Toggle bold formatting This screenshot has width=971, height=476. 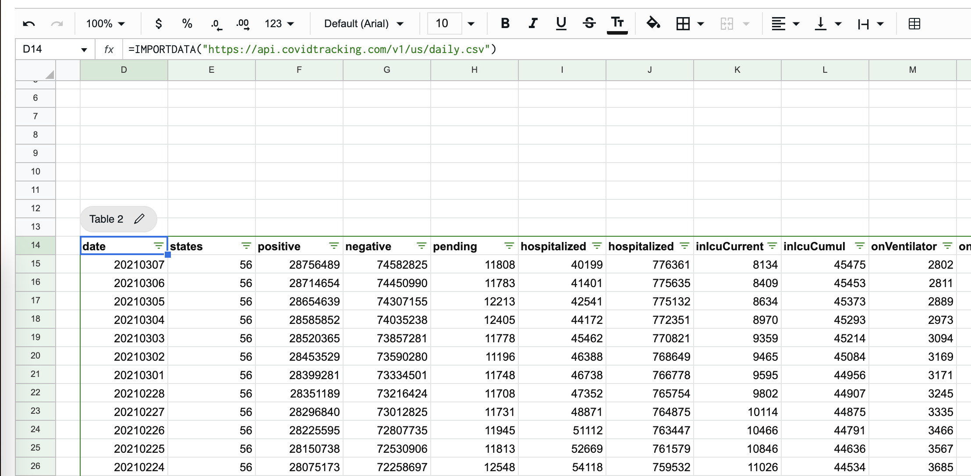[x=505, y=24]
